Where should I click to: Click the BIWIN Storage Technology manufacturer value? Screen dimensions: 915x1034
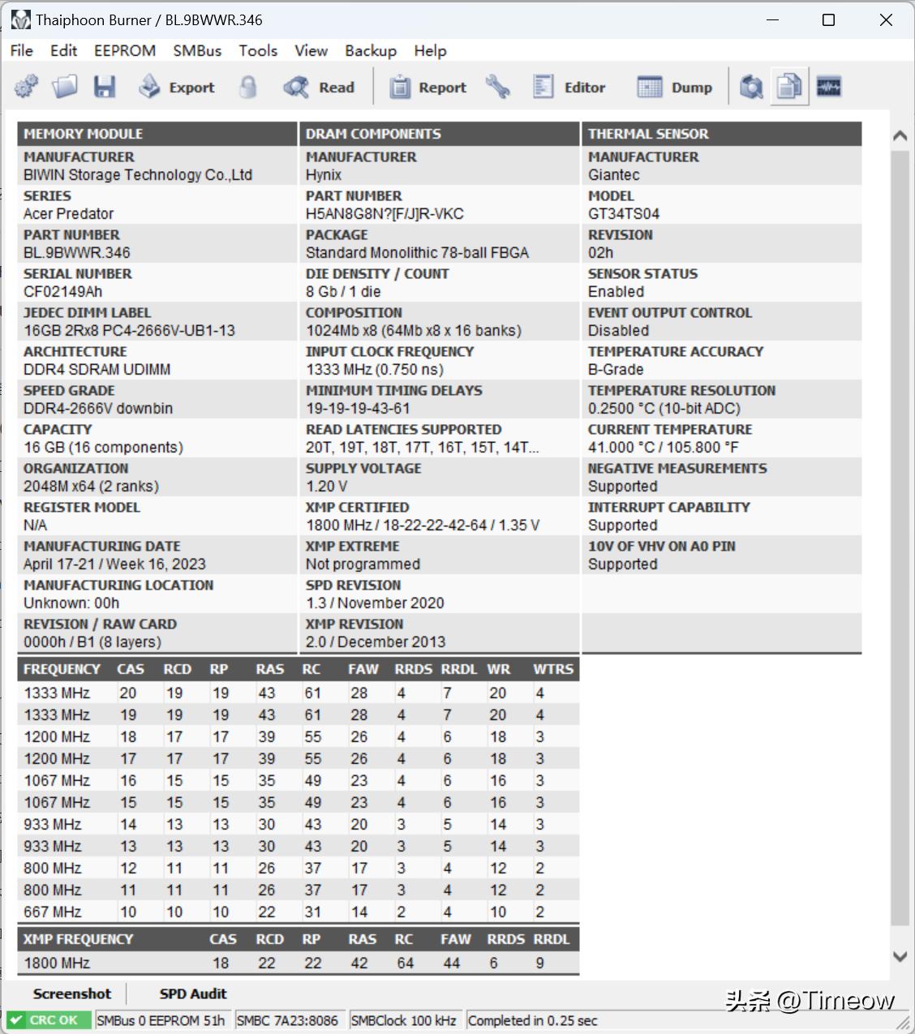[138, 174]
